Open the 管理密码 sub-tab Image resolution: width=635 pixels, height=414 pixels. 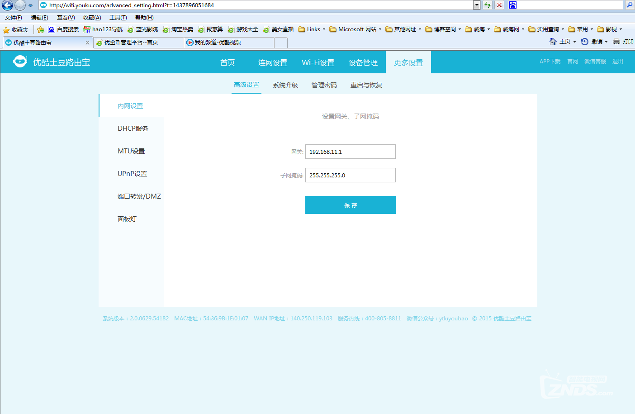coord(324,85)
